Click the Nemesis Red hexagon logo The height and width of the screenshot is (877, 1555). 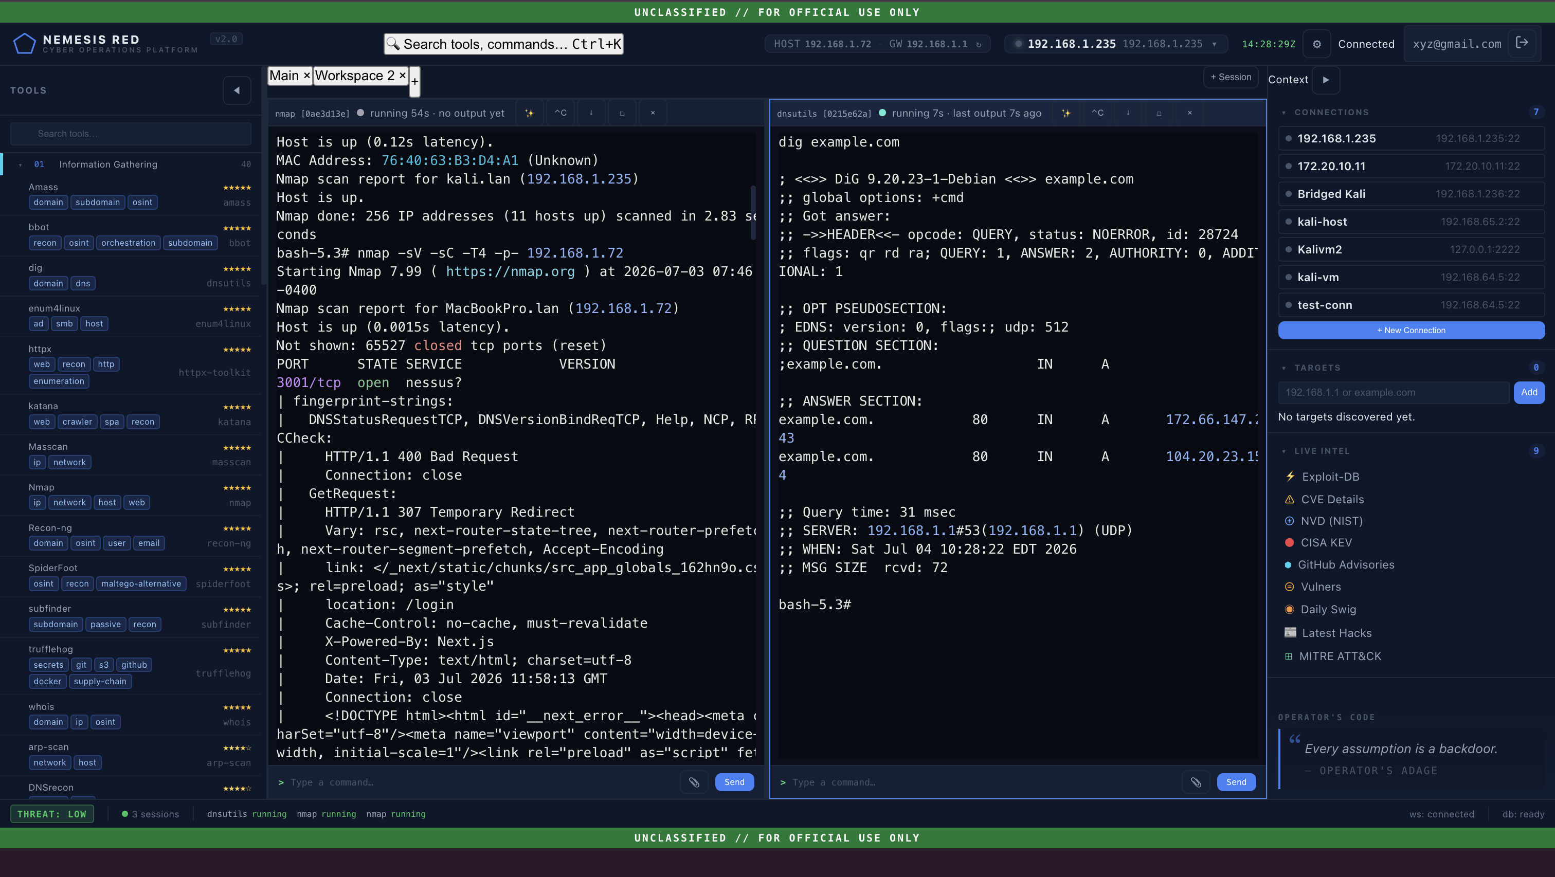tap(25, 44)
